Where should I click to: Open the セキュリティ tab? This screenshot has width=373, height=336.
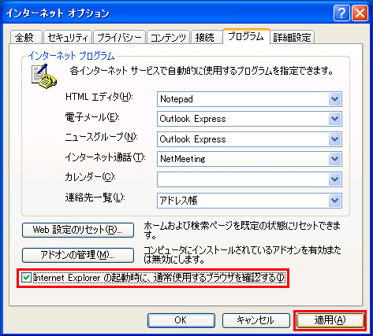tap(68, 37)
